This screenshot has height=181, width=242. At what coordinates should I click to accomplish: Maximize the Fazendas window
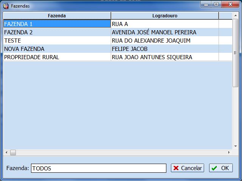pyautogui.click(x=216, y=5)
